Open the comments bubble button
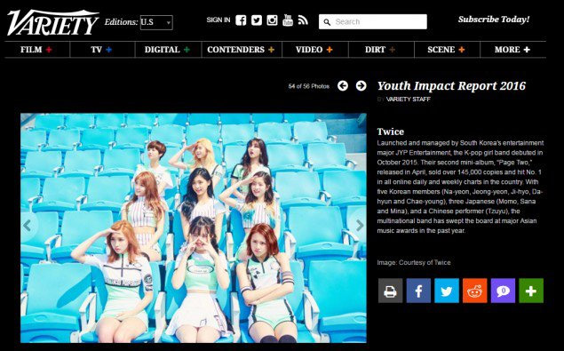This screenshot has height=351, width=564. coord(503,291)
